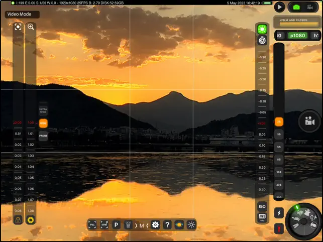Viewport: 323px width, 242px height.
Task: Tap the M manual mode selector
Action: [x=142, y=225]
